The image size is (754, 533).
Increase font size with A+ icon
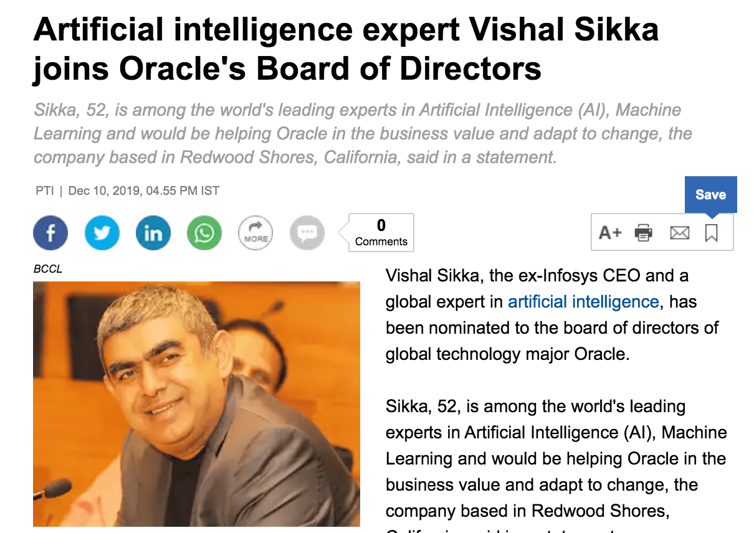(x=610, y=233)
